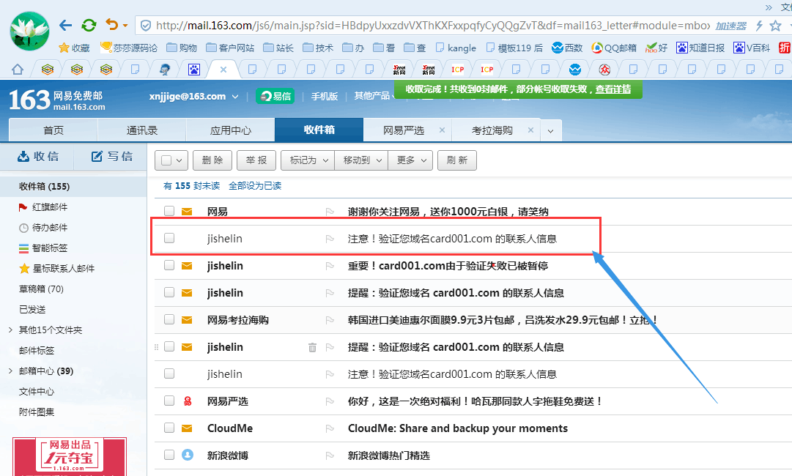
Task: Open the V百科 bookmark
Action: (752, 48)
